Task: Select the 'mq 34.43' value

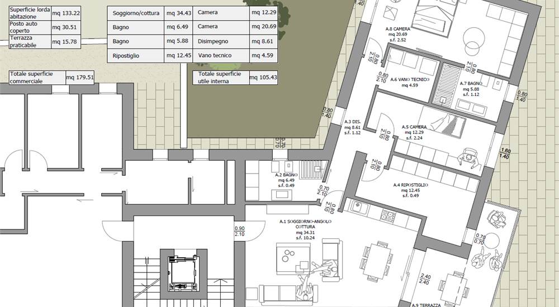Action: tap(179, 13)
